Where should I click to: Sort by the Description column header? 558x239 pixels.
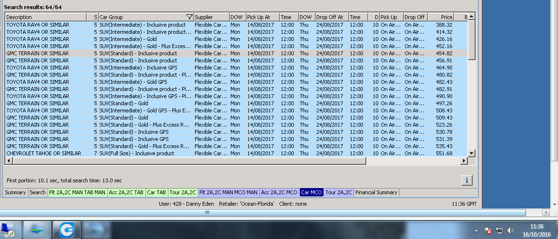tap(46, 17)
